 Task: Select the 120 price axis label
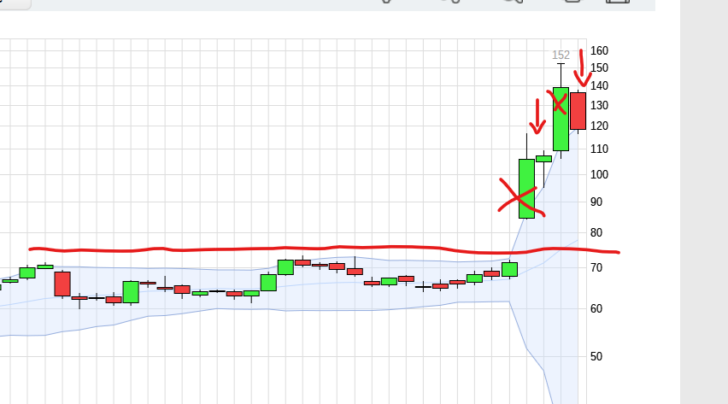[599, 126]
